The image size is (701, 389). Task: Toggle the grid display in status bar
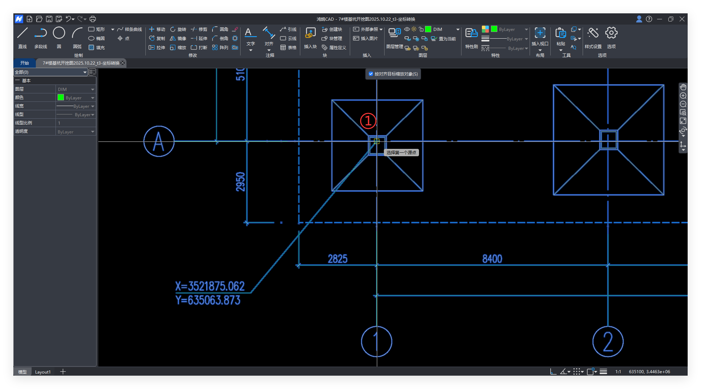(x=576, y=371)
